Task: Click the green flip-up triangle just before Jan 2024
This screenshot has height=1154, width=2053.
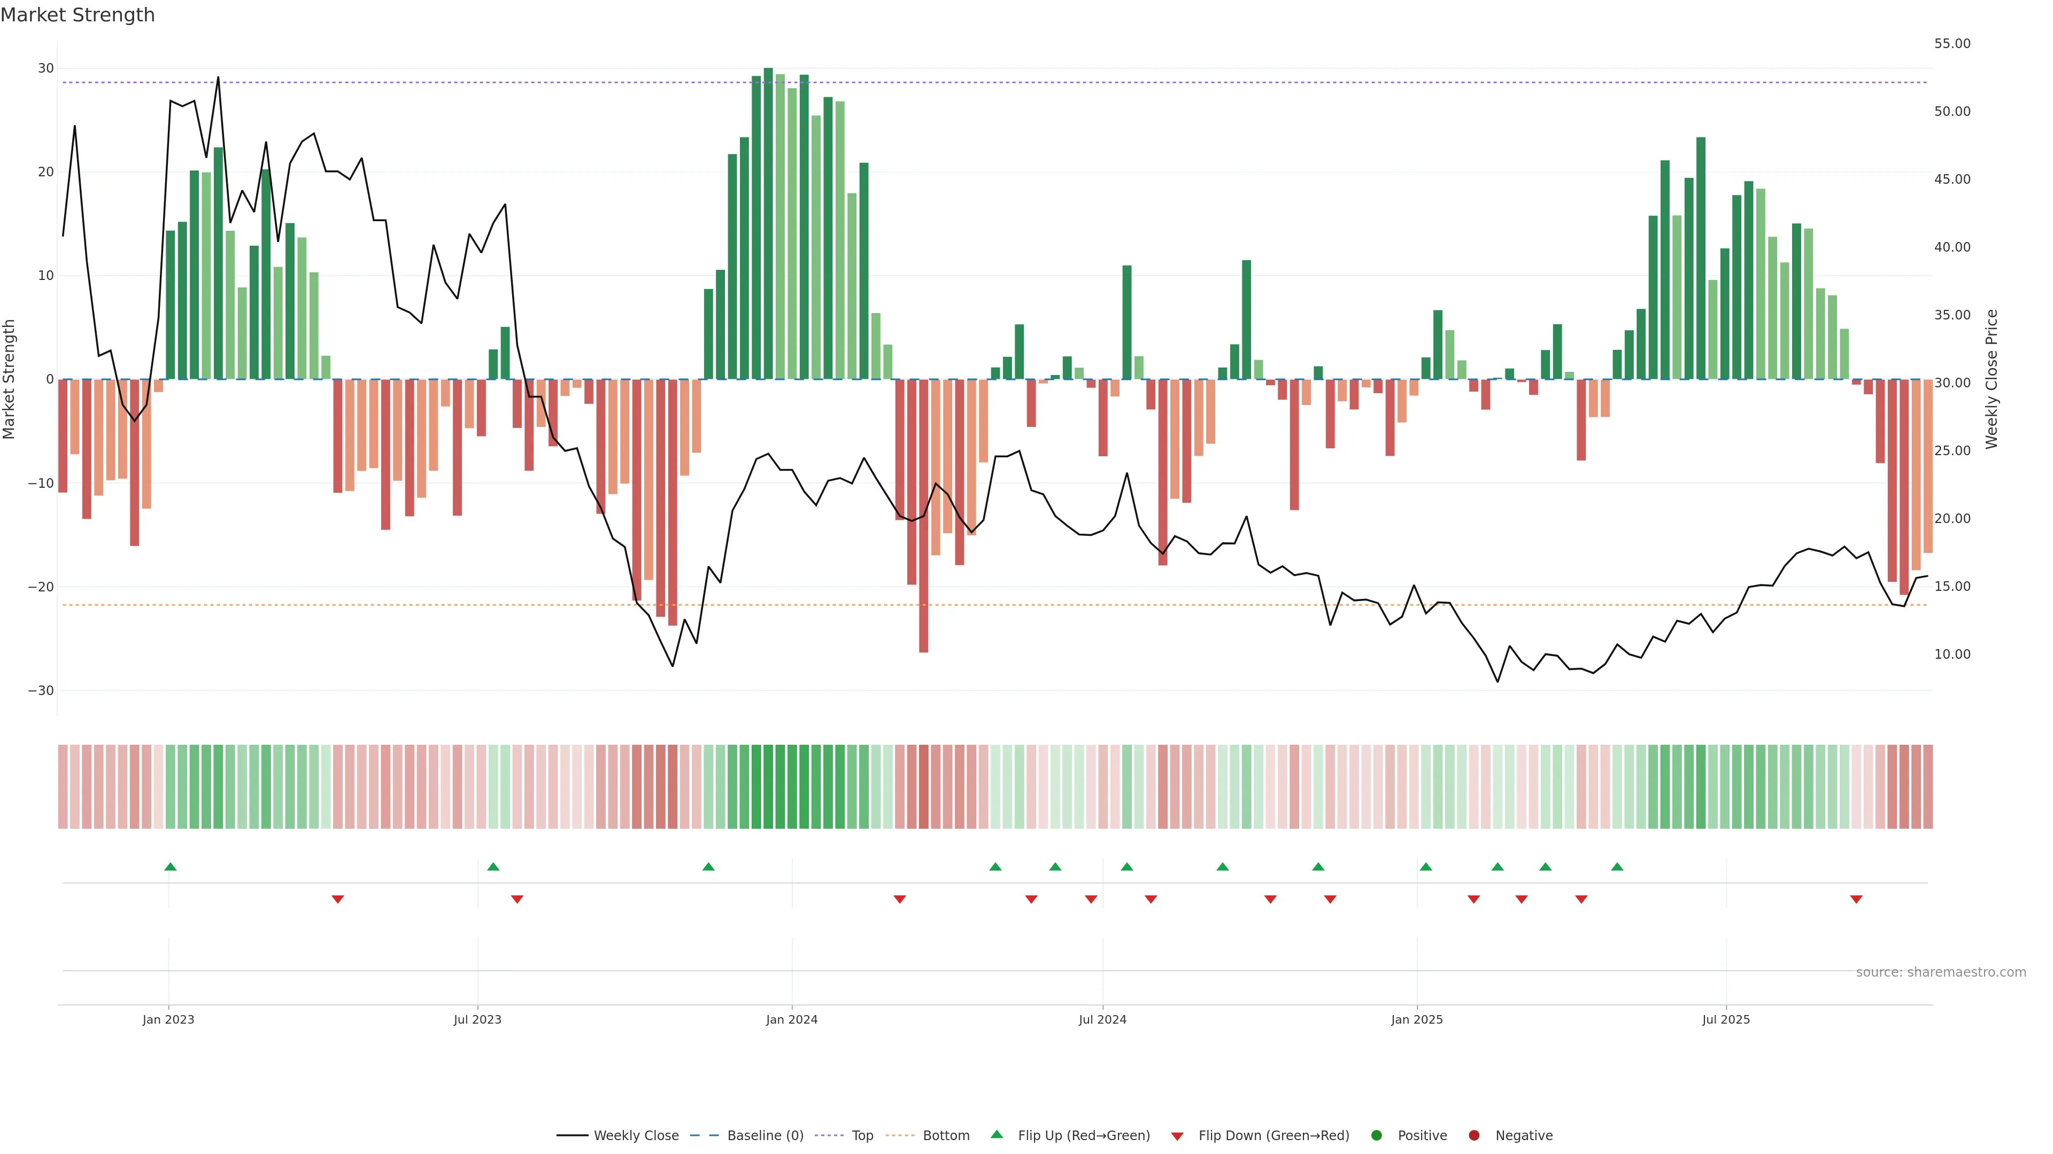Action: [x=708, y=867]
